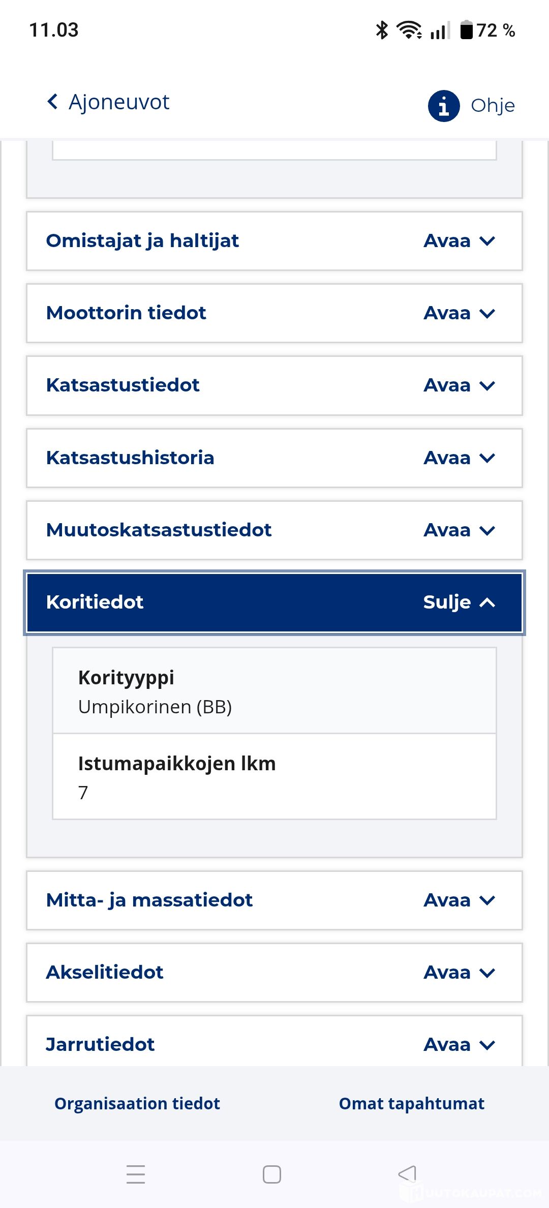Viewport: 549px width, 1208px height.
Task: Expand the Akselitiedot section
Action: [274, 973]
